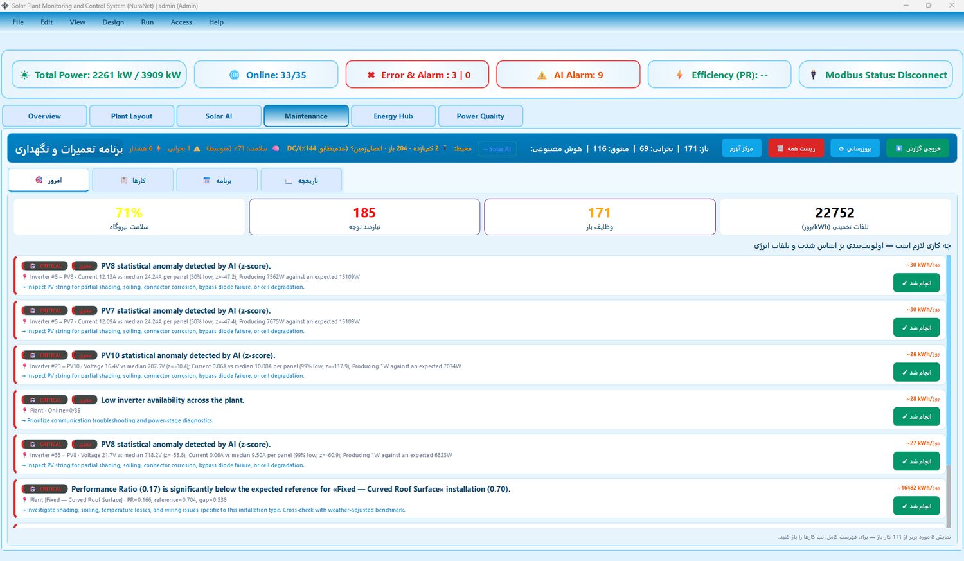This screenshot has width=964, height=561.
Task: Click the معوق: 116 count in header
Action: point(611,148)
